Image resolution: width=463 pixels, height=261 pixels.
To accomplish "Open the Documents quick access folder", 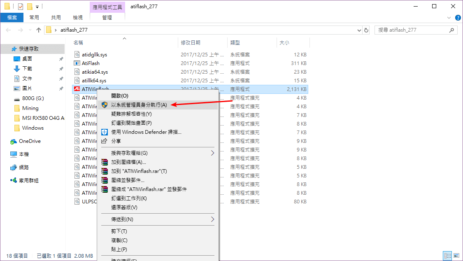I will [27, 79].
